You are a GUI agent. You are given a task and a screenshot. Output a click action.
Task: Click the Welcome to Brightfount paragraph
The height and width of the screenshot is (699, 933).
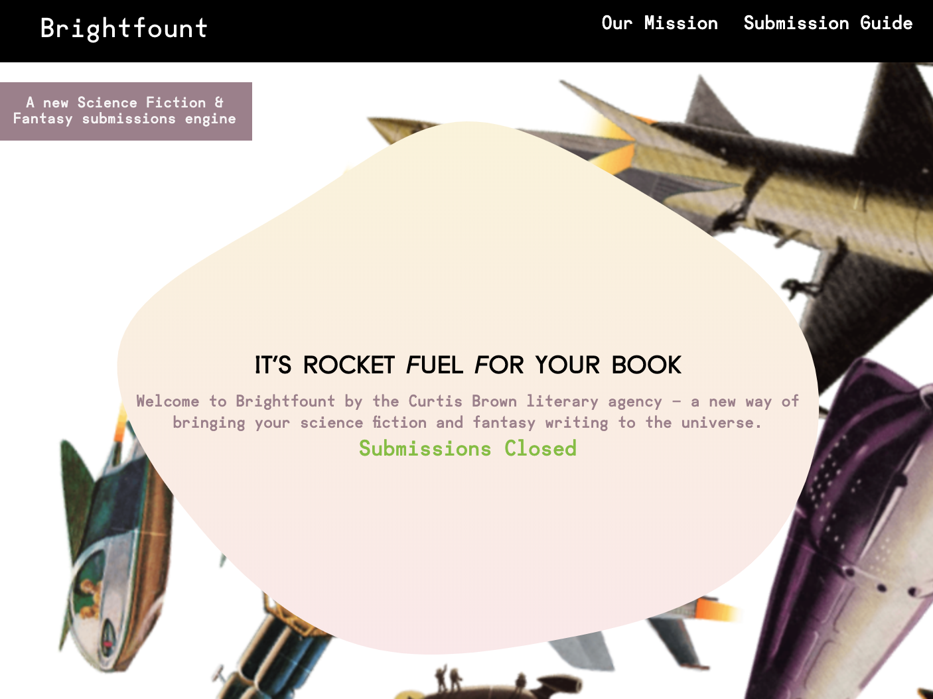coord(467,412)
